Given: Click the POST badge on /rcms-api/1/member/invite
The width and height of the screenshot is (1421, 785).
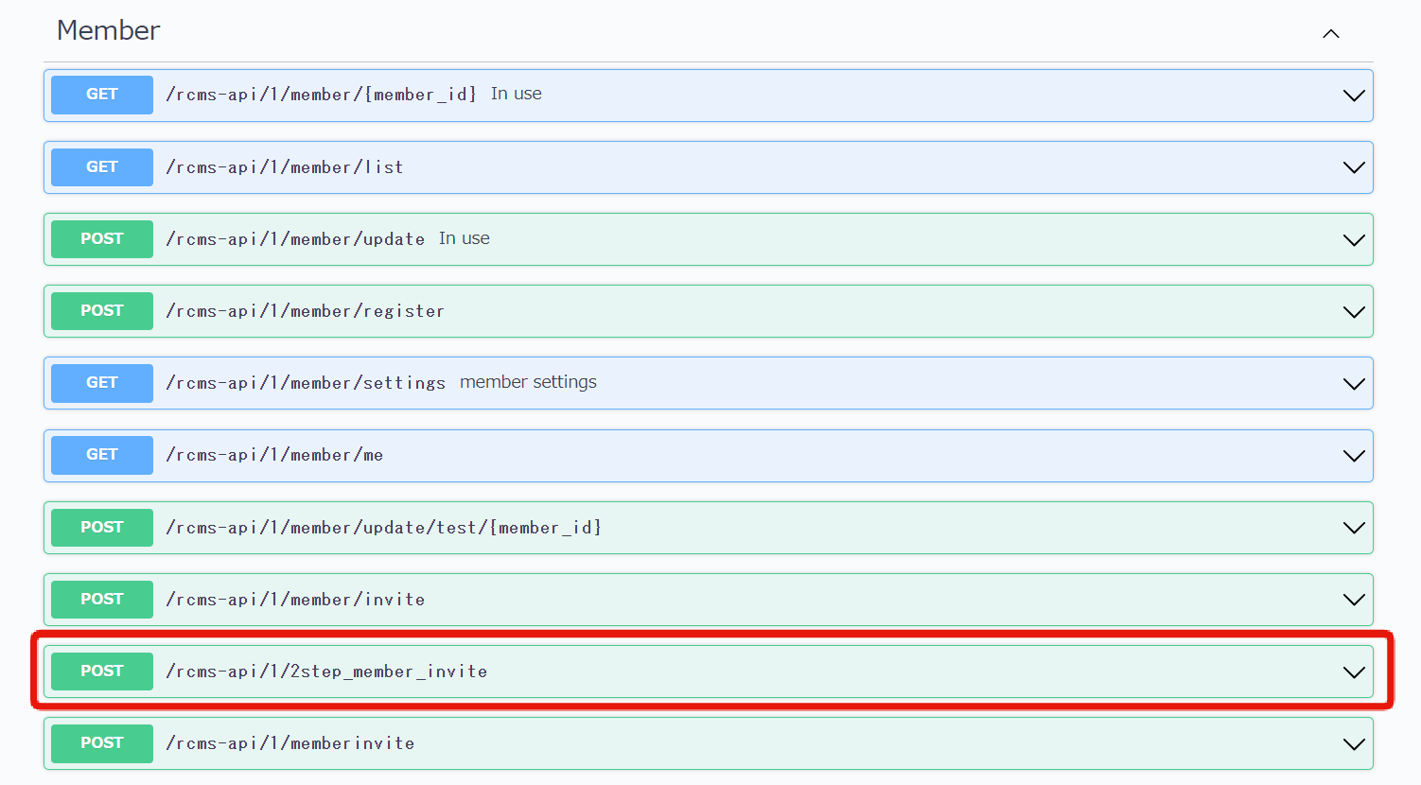Looking at the screenshot, I should tap(101, 599).
